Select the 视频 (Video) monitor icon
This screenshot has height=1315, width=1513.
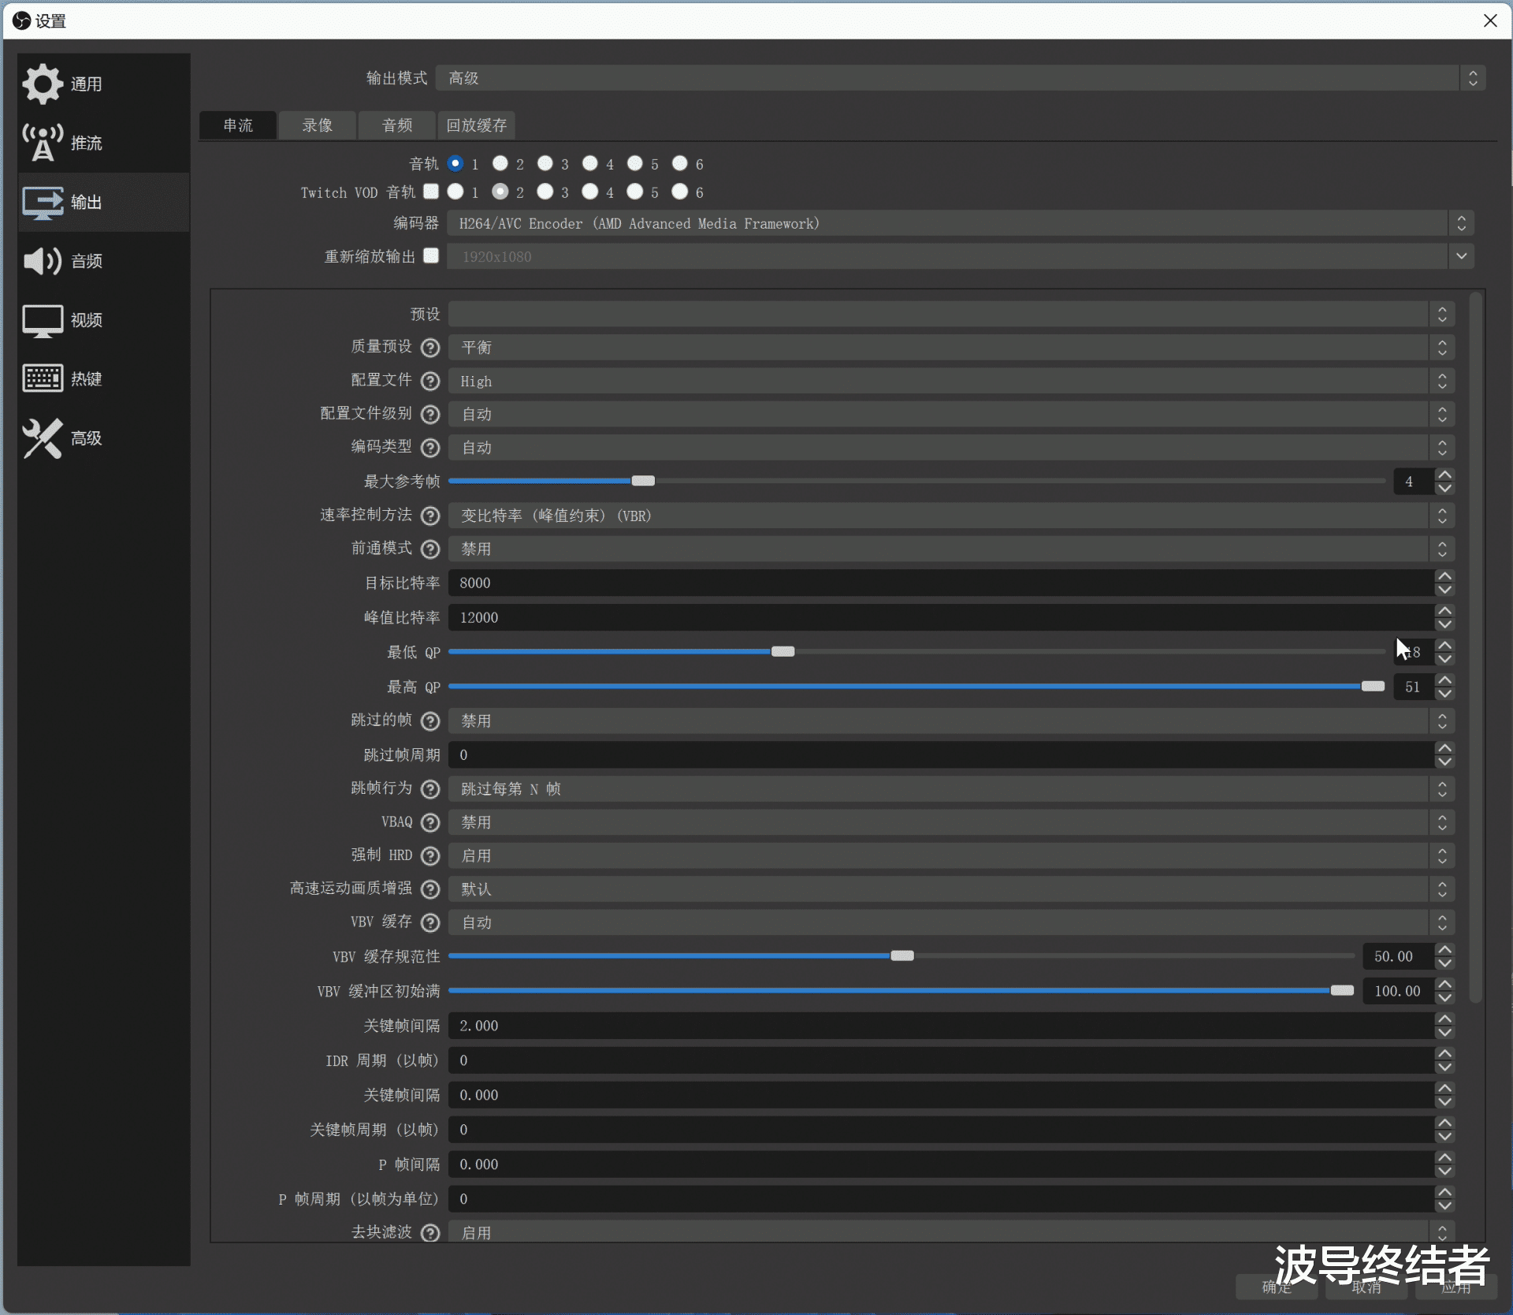[x=43, y=320]
